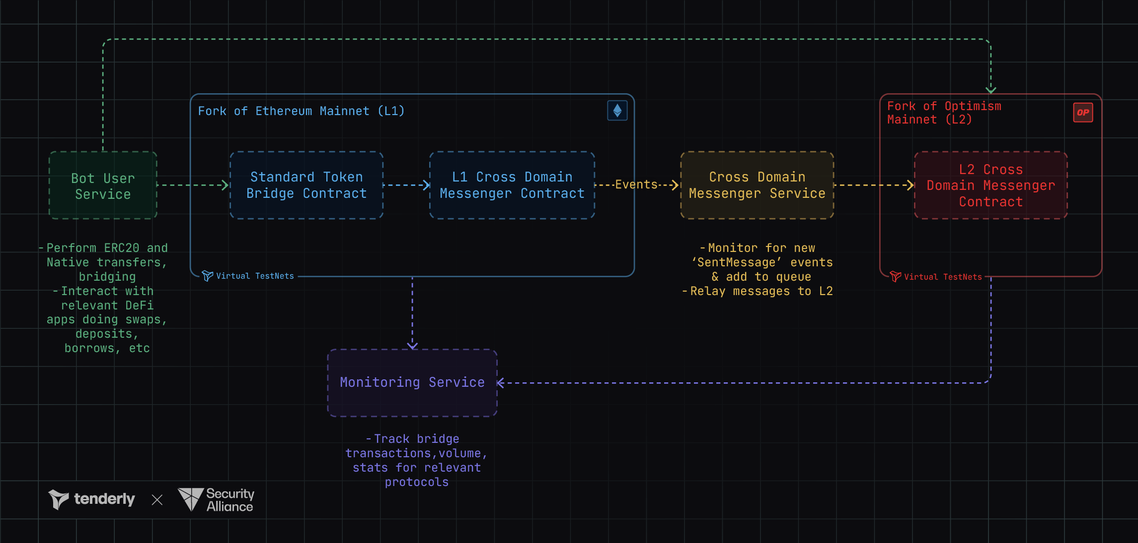Select the L1 Cross Domain Messenger Contract node
The image size is (1138, 543).
click(512, 185)
